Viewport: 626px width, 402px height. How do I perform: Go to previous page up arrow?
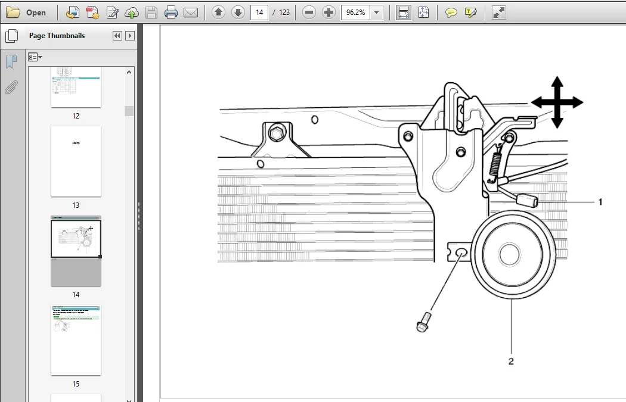coord(218,13)
